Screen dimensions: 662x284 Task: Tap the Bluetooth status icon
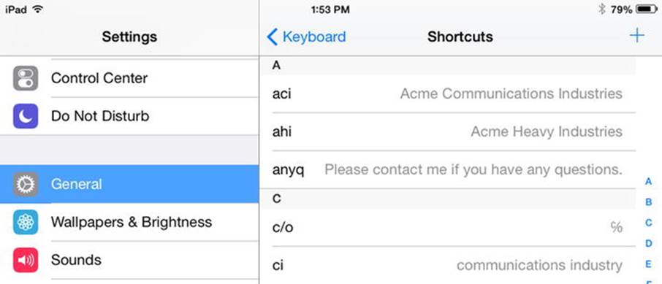point(601,9)
